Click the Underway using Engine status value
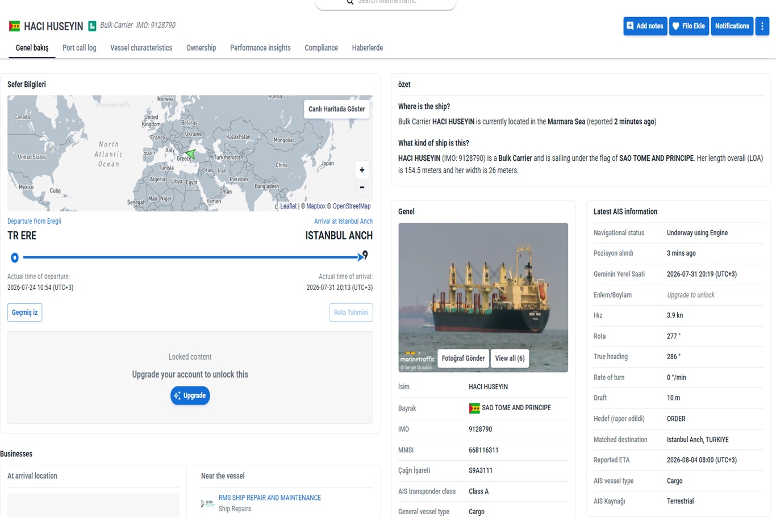The width and height of the screenshot is (776, 517). [x=698, y=233]
